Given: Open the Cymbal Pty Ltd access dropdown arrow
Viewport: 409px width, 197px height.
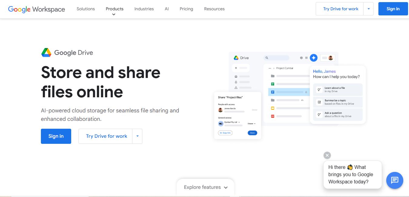Looking at the screenshot, I should click(x=239, y=122).
